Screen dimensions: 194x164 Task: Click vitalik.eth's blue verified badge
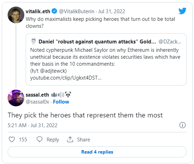point(54,11)
